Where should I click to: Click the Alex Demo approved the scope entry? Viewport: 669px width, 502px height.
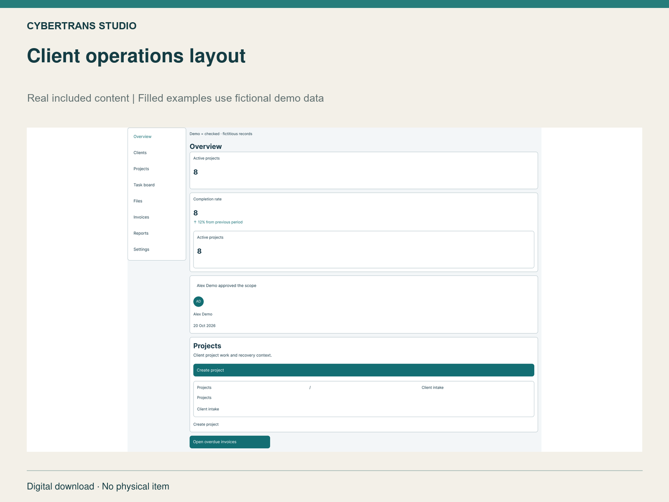[x=227, y=286]
